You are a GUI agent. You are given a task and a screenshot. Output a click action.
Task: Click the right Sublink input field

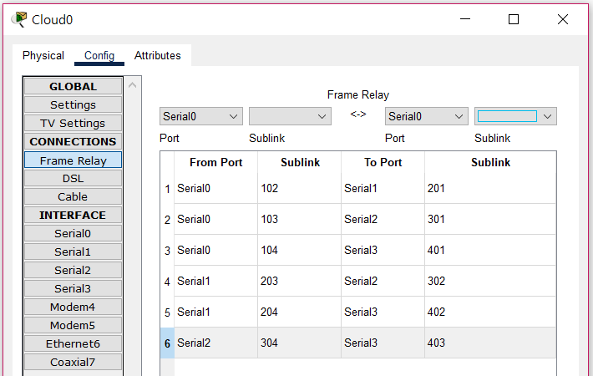[507, 116]
